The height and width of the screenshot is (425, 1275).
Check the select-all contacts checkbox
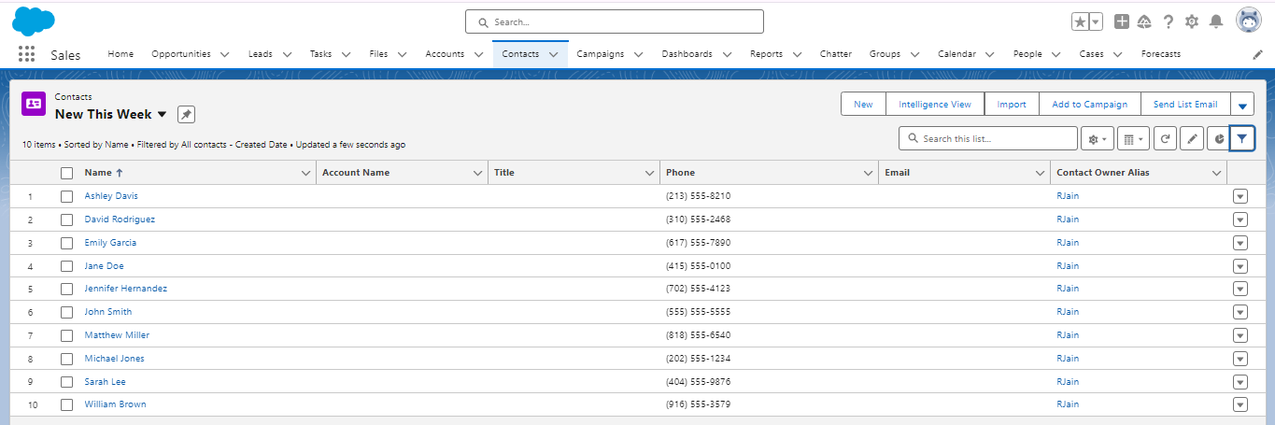[x=66, y=173]
